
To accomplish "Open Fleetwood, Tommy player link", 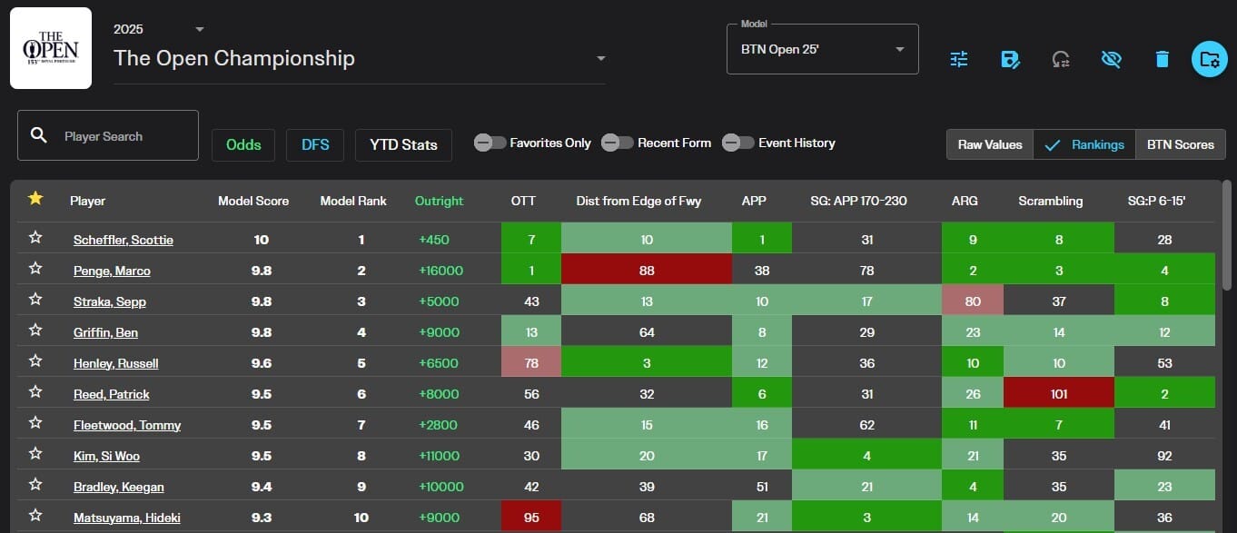I will click(127, 425).
